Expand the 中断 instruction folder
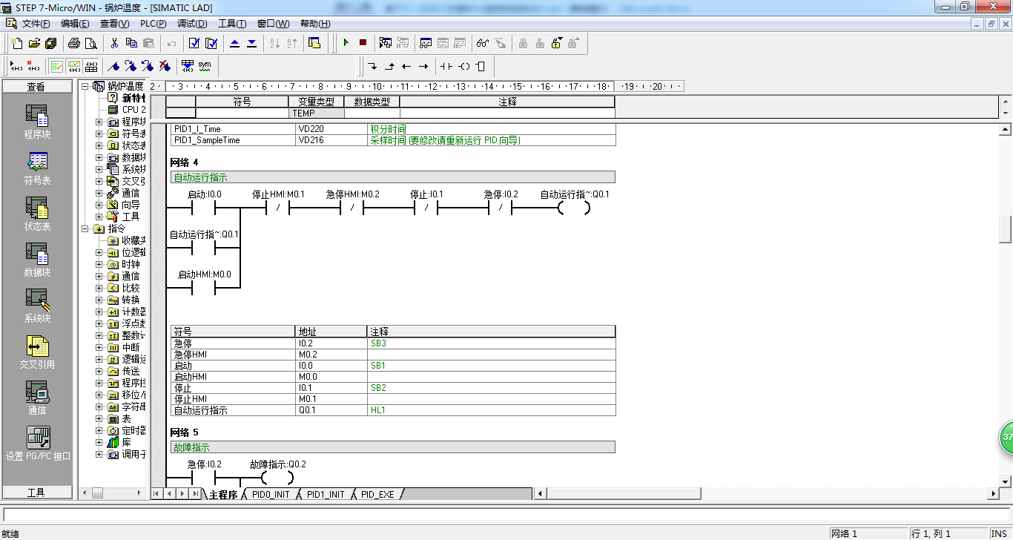This screenshot has height=540, width=1013. [x=99, y=347]
